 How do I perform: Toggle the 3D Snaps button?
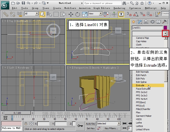tap(129, 14)
